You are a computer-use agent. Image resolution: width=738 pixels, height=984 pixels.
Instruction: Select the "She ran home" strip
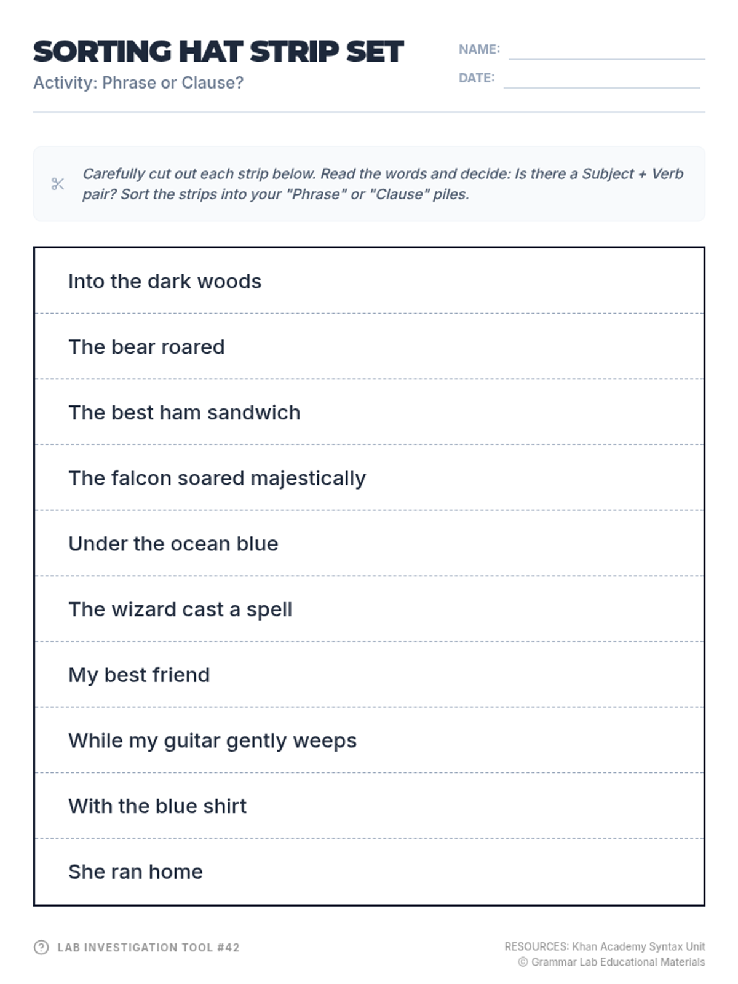(369, 871)
